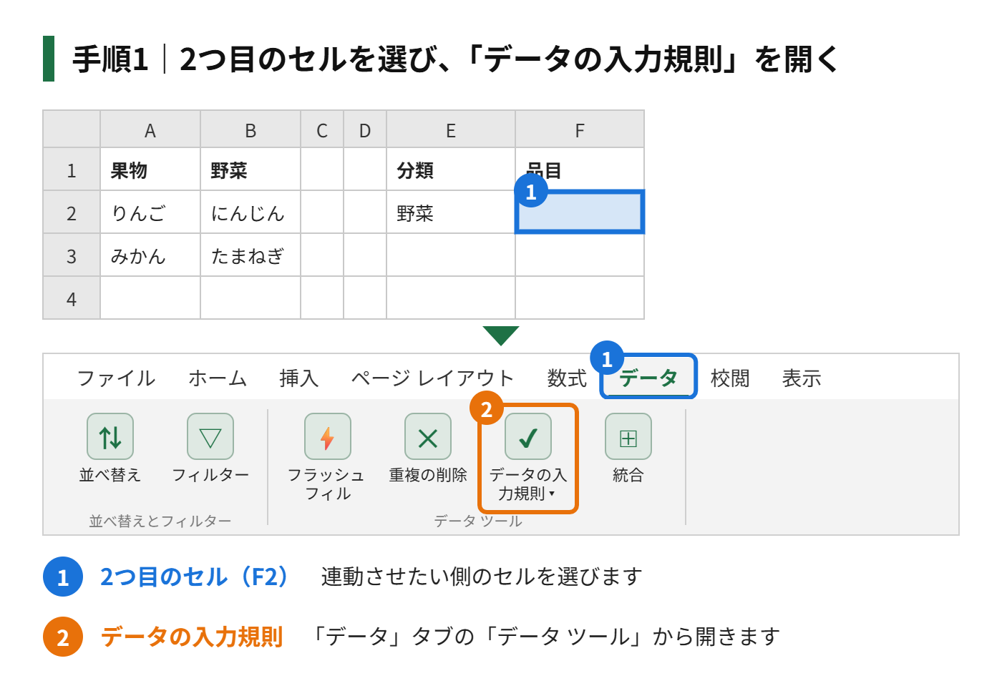The image size is (1002, 691).
Task: Select column B header
Action: 250,129
